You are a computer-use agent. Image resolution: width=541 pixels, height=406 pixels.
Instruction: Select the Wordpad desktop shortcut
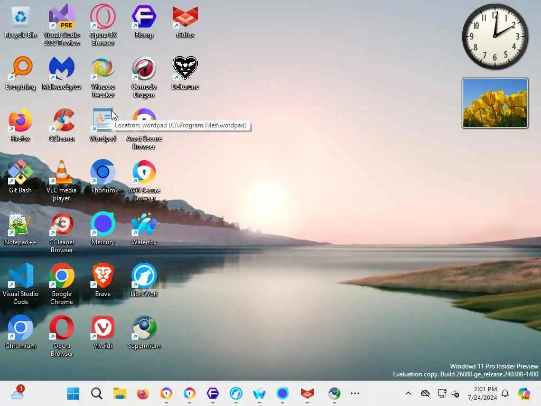[103, 125]
